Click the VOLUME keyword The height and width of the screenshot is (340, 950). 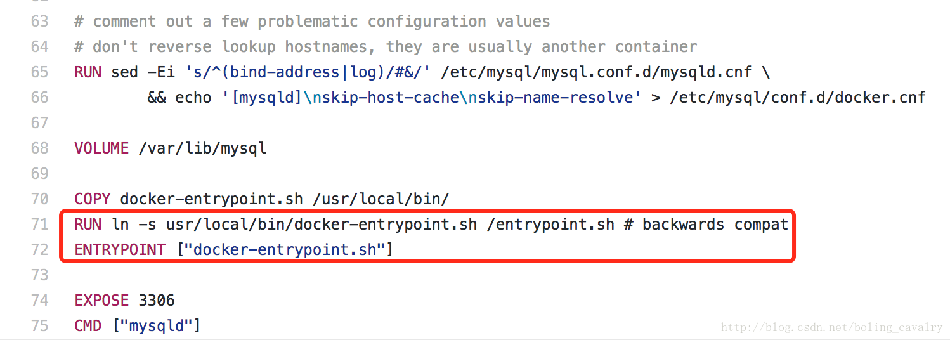pyautogui.click(x=101, y=148)
